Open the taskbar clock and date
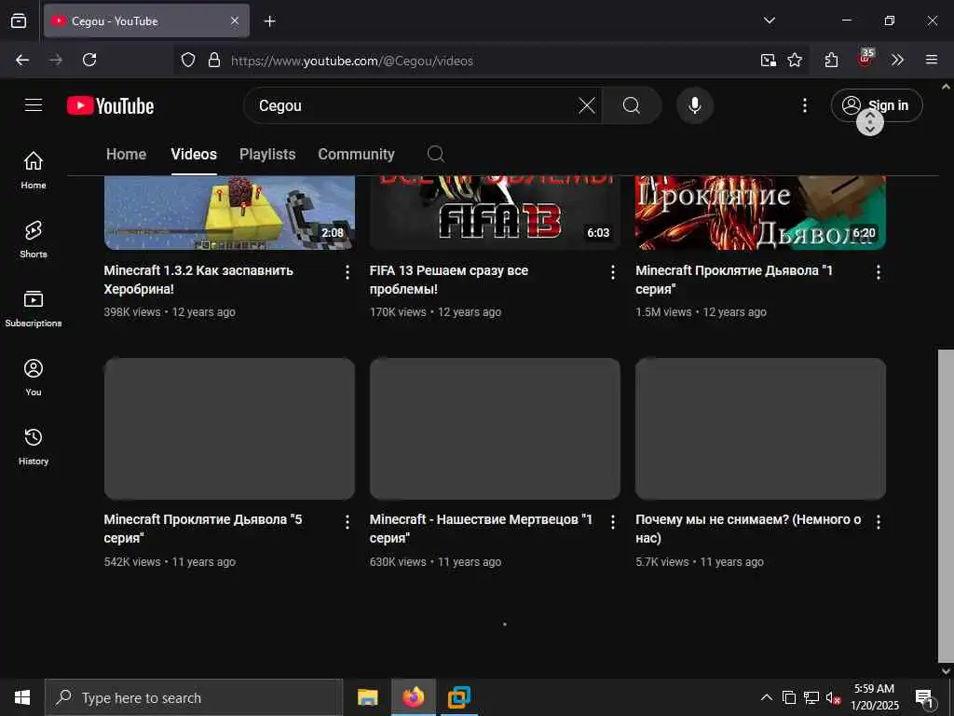Screen dimensions: 954x716 [874, 697]
